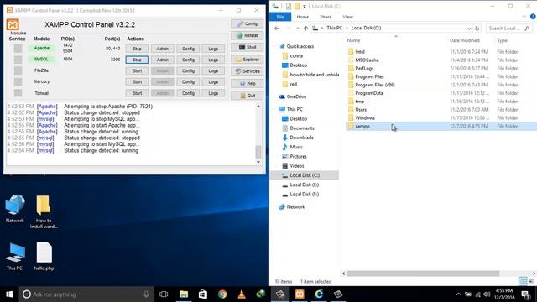Select Local Disk (E:) in sidebar
537x302 pixels.
[304, 185]
